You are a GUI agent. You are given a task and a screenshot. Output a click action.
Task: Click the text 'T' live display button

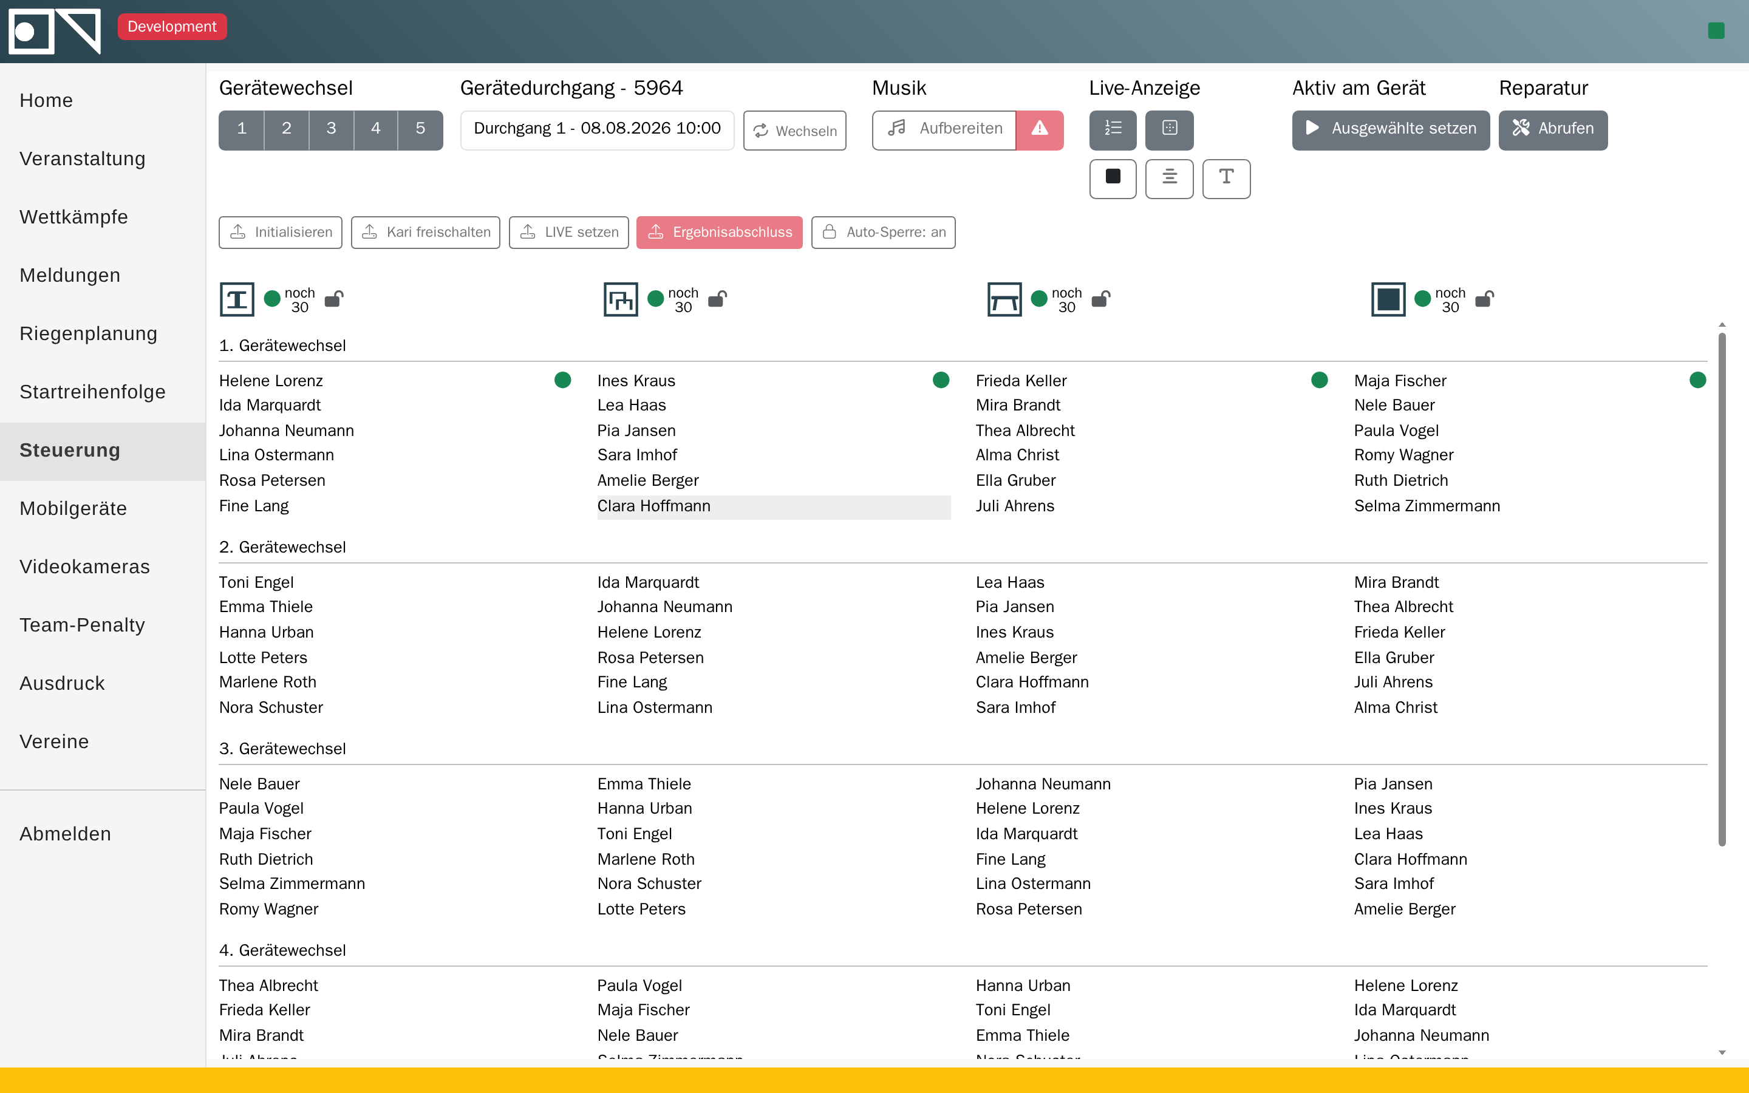[1227, 179]
